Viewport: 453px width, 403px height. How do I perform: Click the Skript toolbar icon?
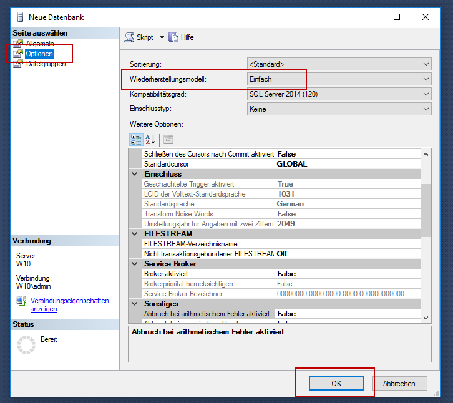[x=130, y=37]
